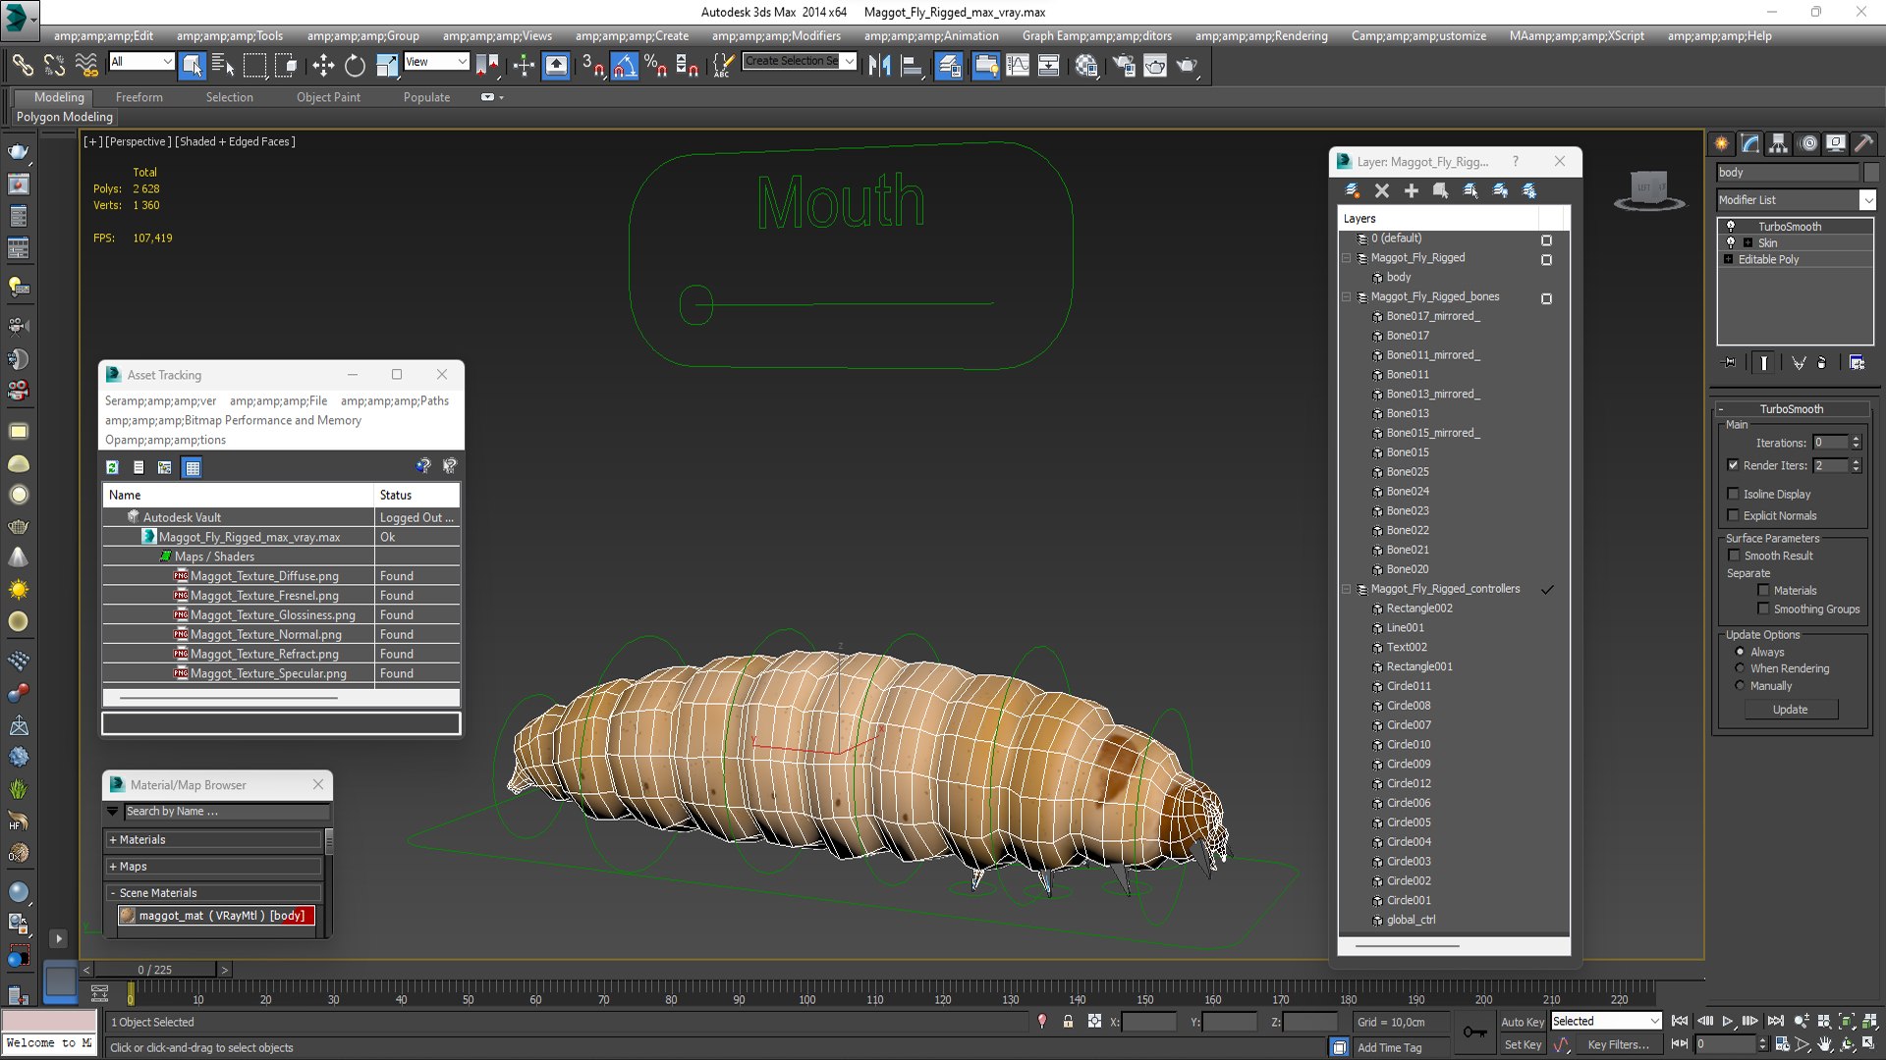Switch to Freeform ribbon tab
1886x1060 pixels.
tap(139, 97)
